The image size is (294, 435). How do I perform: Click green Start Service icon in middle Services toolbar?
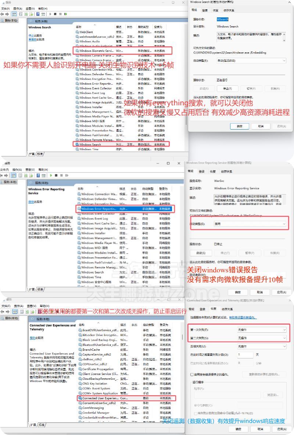51,175
